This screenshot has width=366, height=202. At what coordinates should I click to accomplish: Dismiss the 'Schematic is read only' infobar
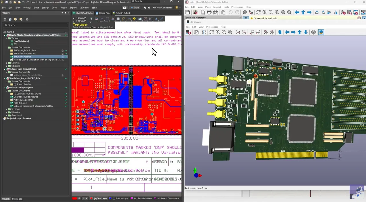359,18
